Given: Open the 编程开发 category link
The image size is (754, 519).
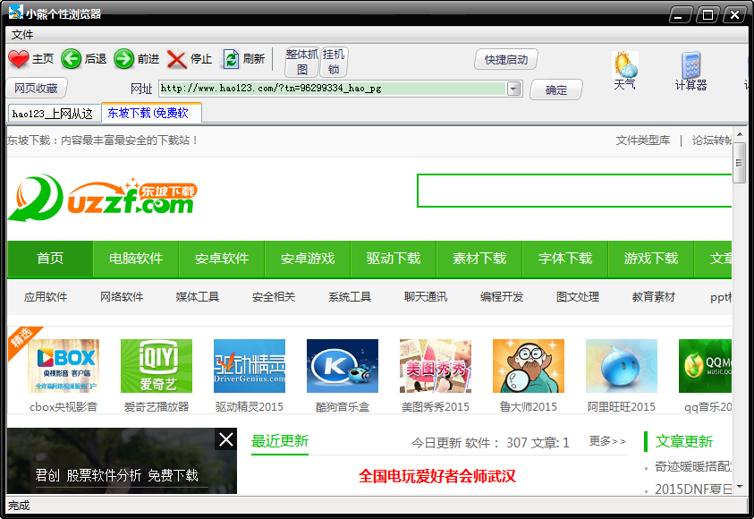Looking at the screenshot, I should (x=502, y=297).
